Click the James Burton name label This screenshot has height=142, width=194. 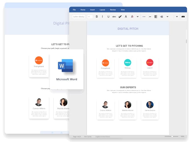pyautogui.click(x=150, y=110)
